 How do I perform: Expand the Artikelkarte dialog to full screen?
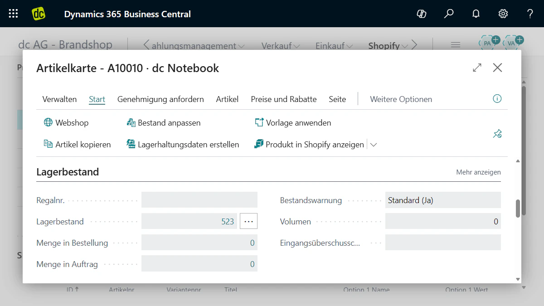[477, 68]
